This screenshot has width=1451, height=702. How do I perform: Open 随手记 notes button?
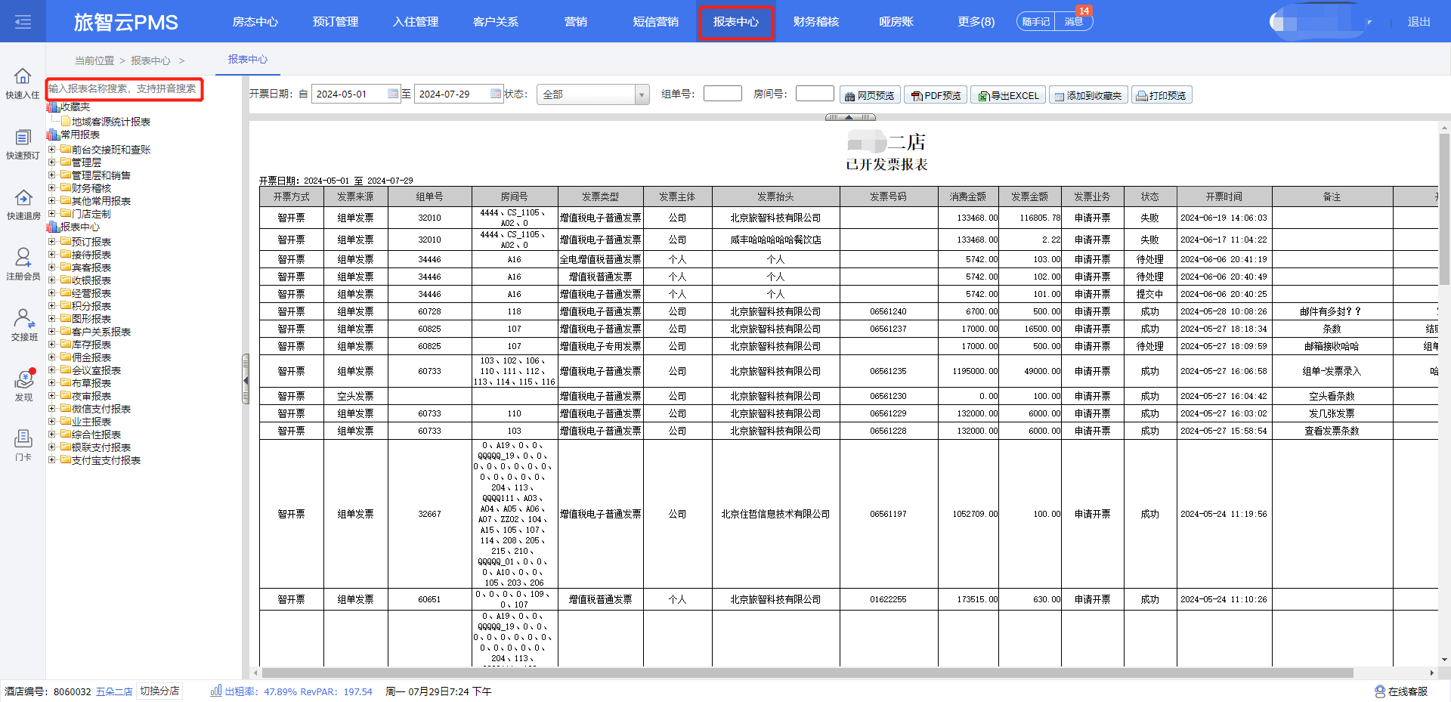click(x=1036, y=21)
